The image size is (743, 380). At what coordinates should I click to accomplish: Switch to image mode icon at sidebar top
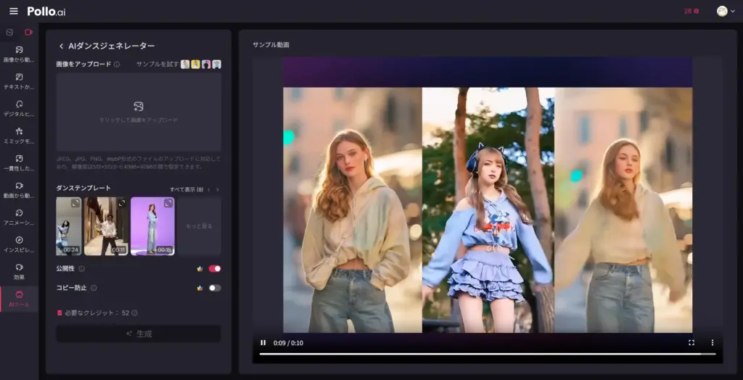pyautogui.click(x=9, y=32)
